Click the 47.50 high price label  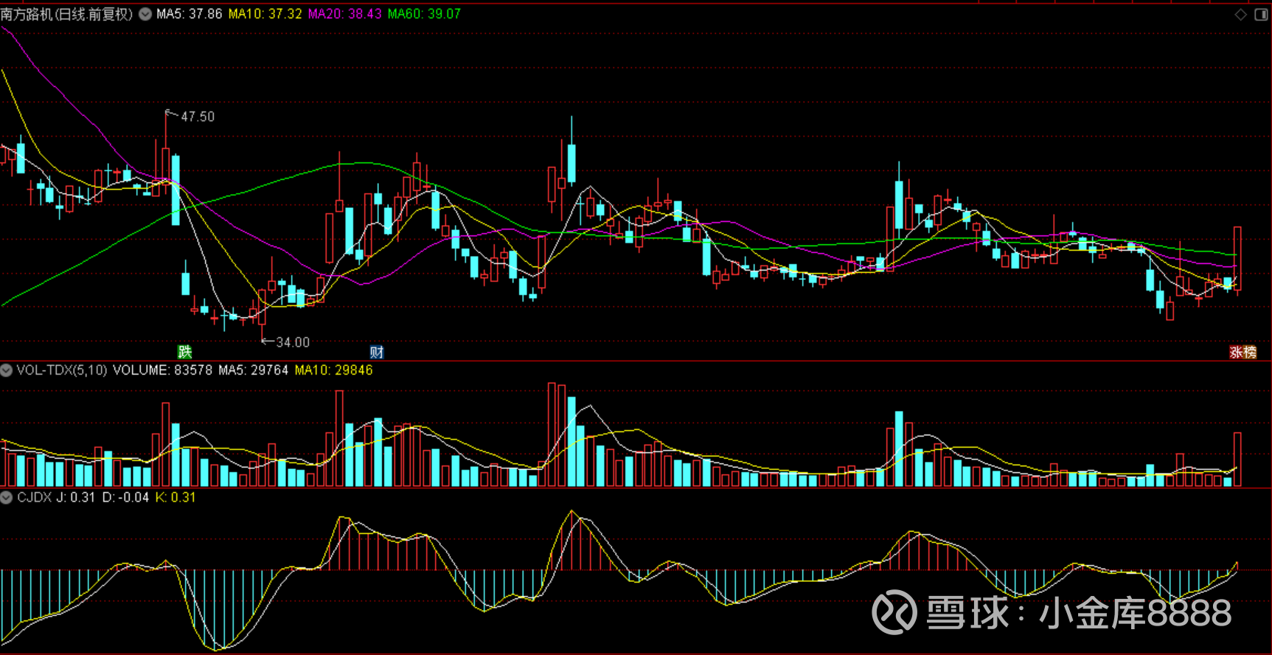tap(198, 117)
